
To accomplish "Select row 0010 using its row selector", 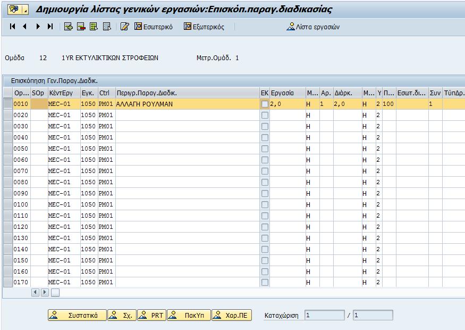I will (8, 104).
